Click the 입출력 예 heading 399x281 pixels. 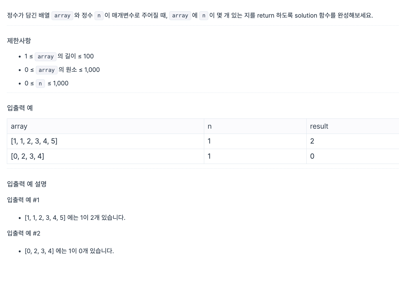tap(20, 108)
